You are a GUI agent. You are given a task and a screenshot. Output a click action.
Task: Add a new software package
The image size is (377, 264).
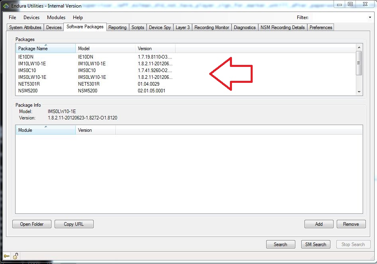point(319,224)
